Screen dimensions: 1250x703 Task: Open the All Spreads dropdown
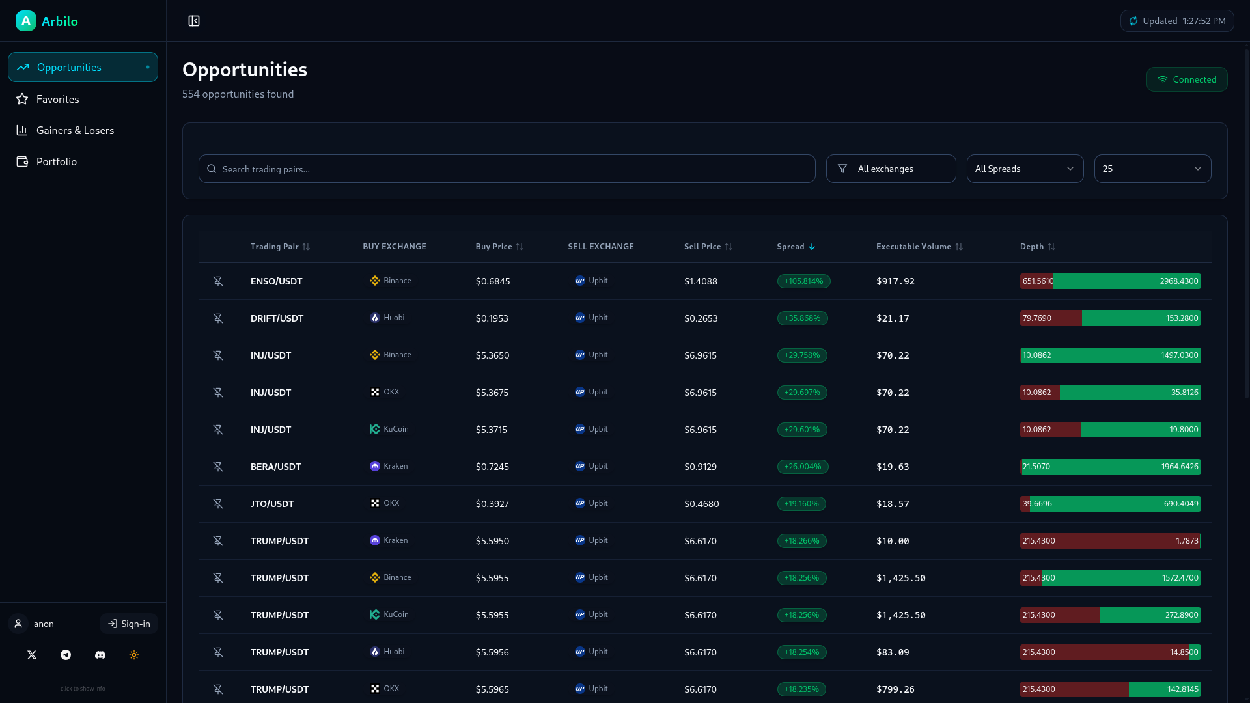point(1024,169)
